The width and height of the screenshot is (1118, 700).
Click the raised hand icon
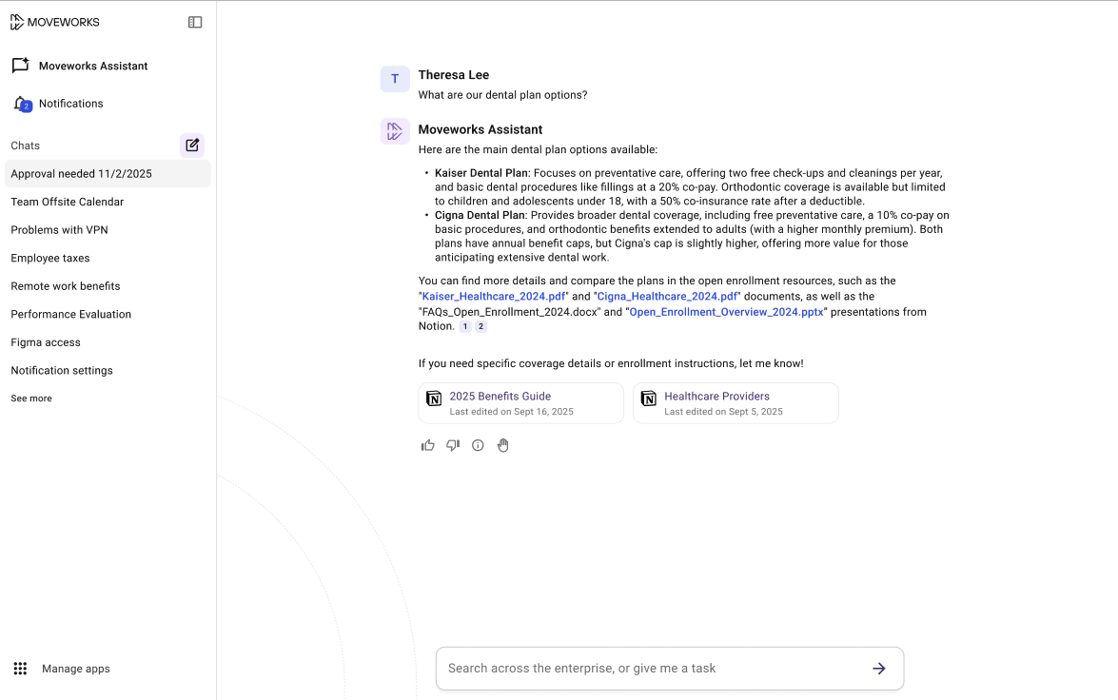503,445
